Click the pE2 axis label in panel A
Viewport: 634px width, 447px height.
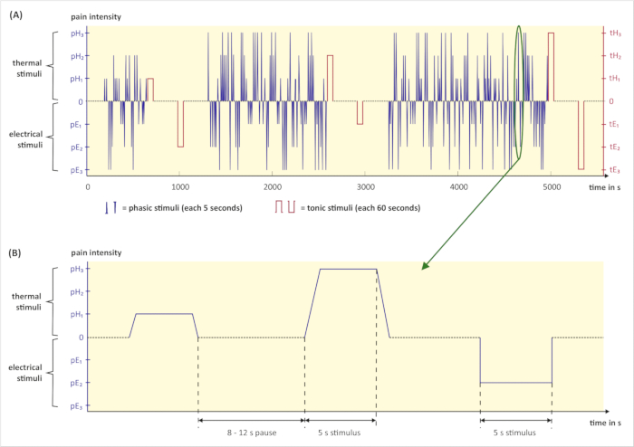click(x=77, y=147)
